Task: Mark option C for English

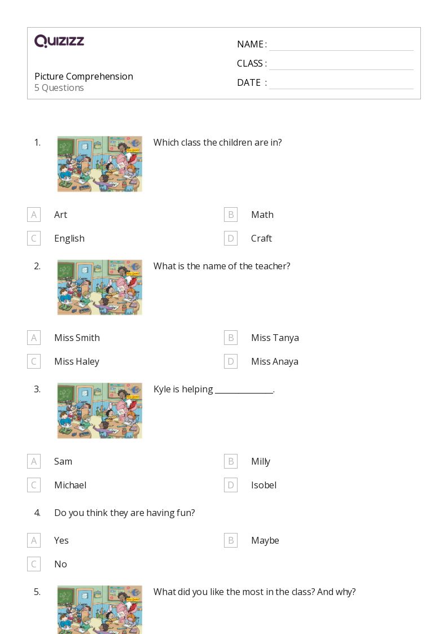Action: pos(34,238)
